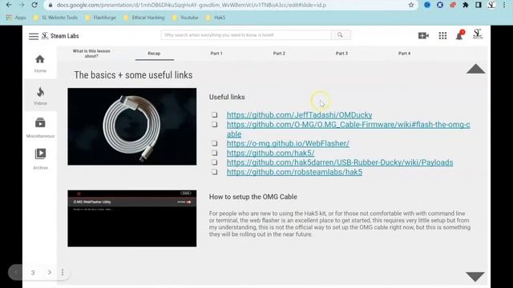Select the Recap tab
This screenshot has height=288, width=513.
click(154, 54)
